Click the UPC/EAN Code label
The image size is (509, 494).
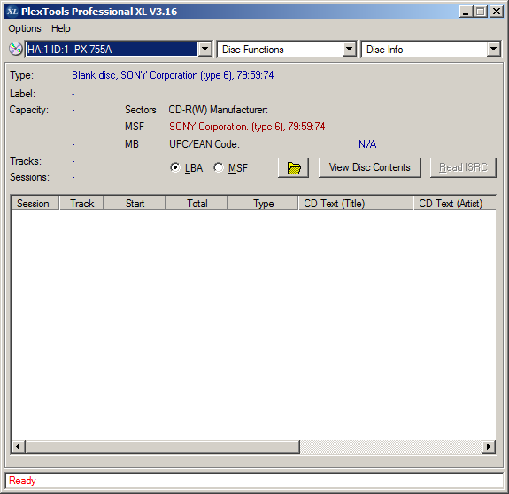point(204,144)
